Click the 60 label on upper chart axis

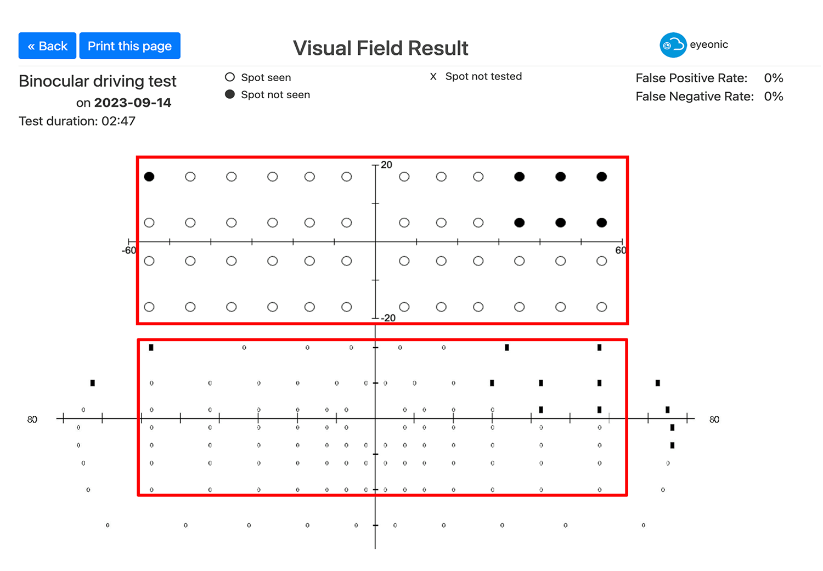[621, 251]
